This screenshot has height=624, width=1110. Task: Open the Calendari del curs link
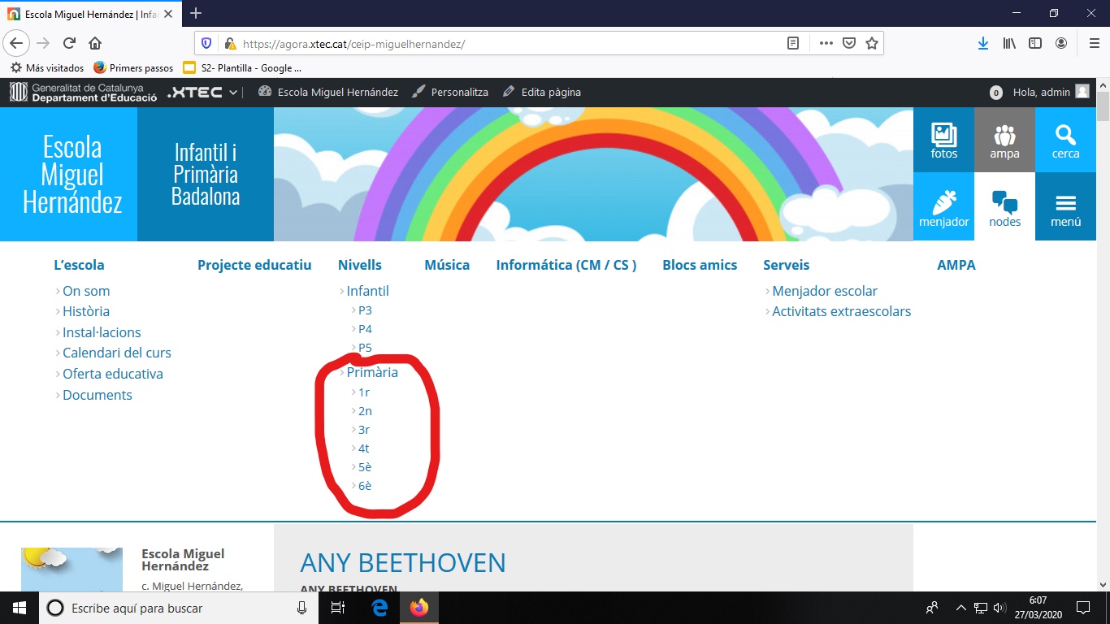point(117,353)
